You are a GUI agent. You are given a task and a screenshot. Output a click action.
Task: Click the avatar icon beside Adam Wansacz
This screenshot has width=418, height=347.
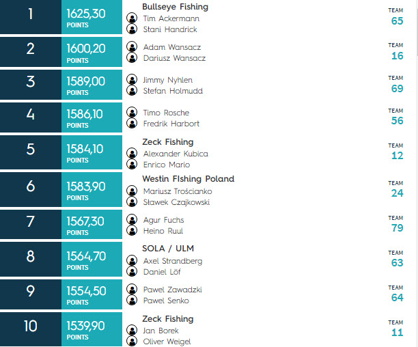pos(132,46)
